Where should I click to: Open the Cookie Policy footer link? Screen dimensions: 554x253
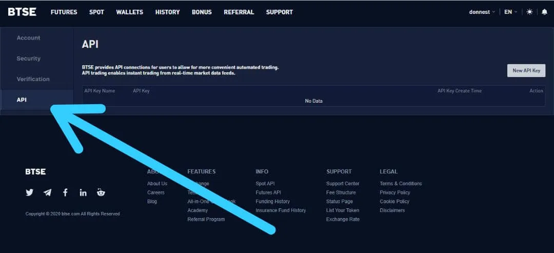point(394,201)
